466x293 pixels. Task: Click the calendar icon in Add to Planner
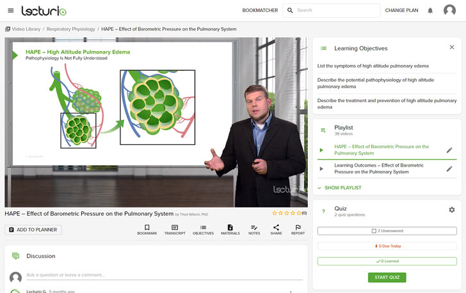point(12,230)
